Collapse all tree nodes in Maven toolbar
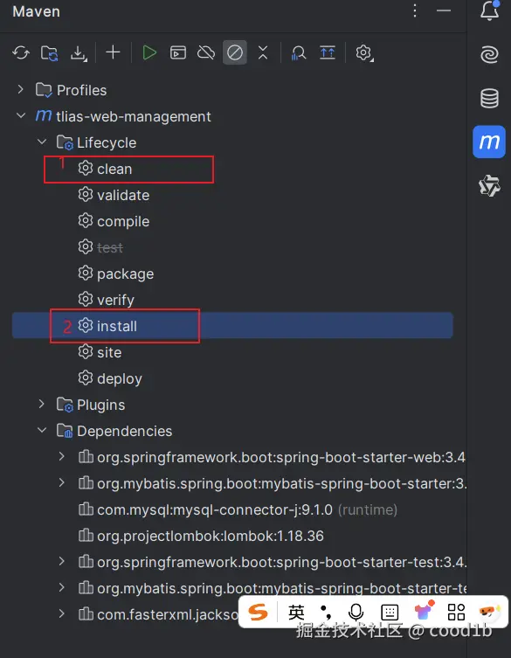The height and width of the screenshot is (658, 511). [x=263, y=52]
